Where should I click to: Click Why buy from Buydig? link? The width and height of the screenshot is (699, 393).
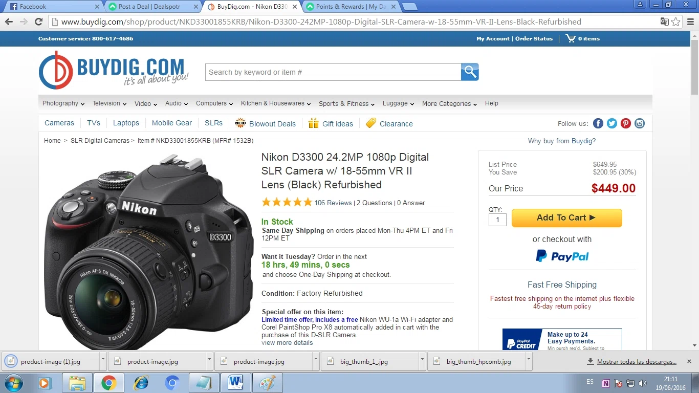click(x=562, y=141)
